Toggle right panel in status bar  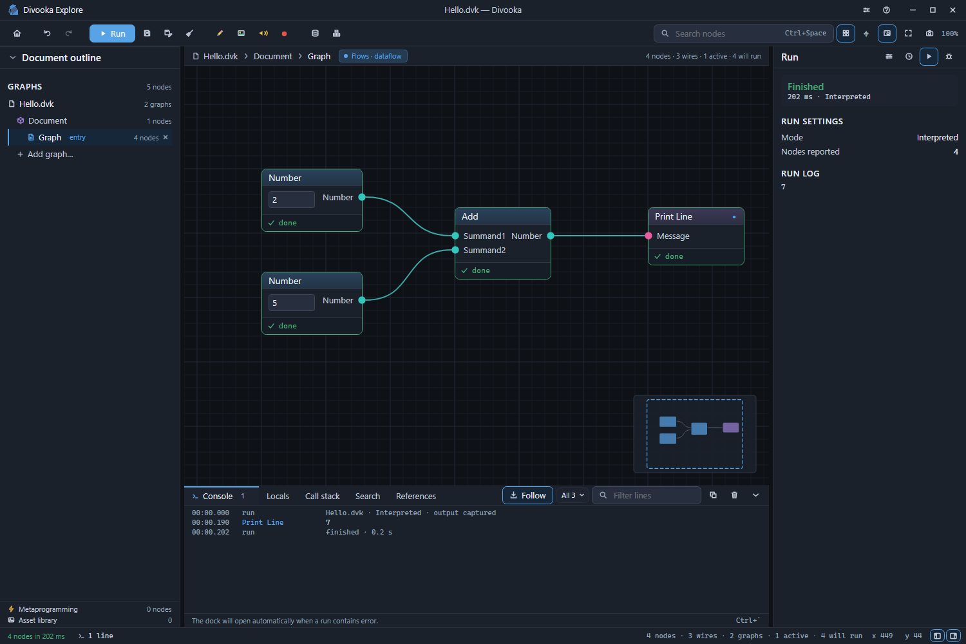tap(954, 636)
